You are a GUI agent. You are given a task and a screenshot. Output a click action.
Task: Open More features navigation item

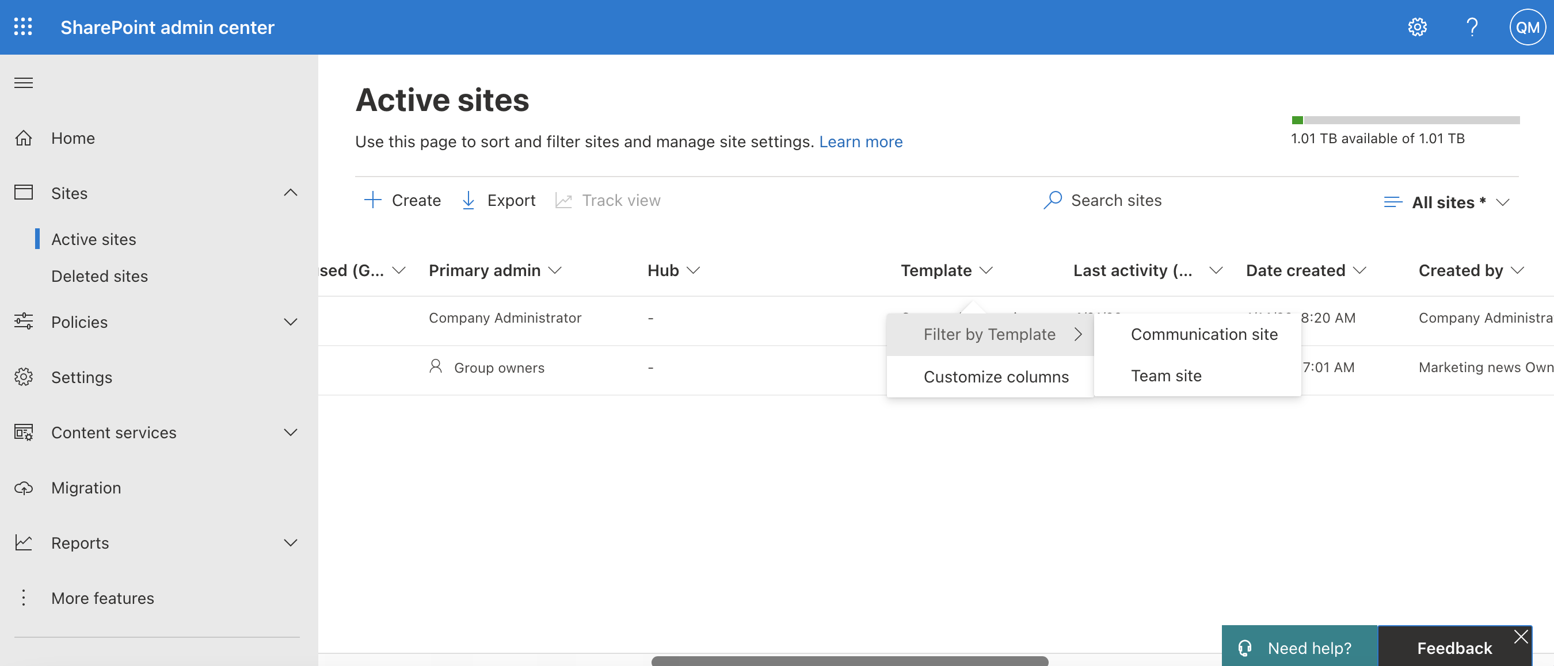[102, 598]
